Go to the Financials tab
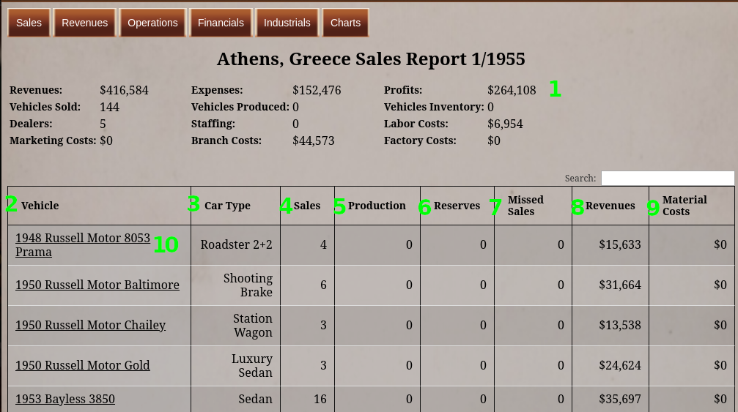This screenshot has width=738, height=412. [221, 23]
